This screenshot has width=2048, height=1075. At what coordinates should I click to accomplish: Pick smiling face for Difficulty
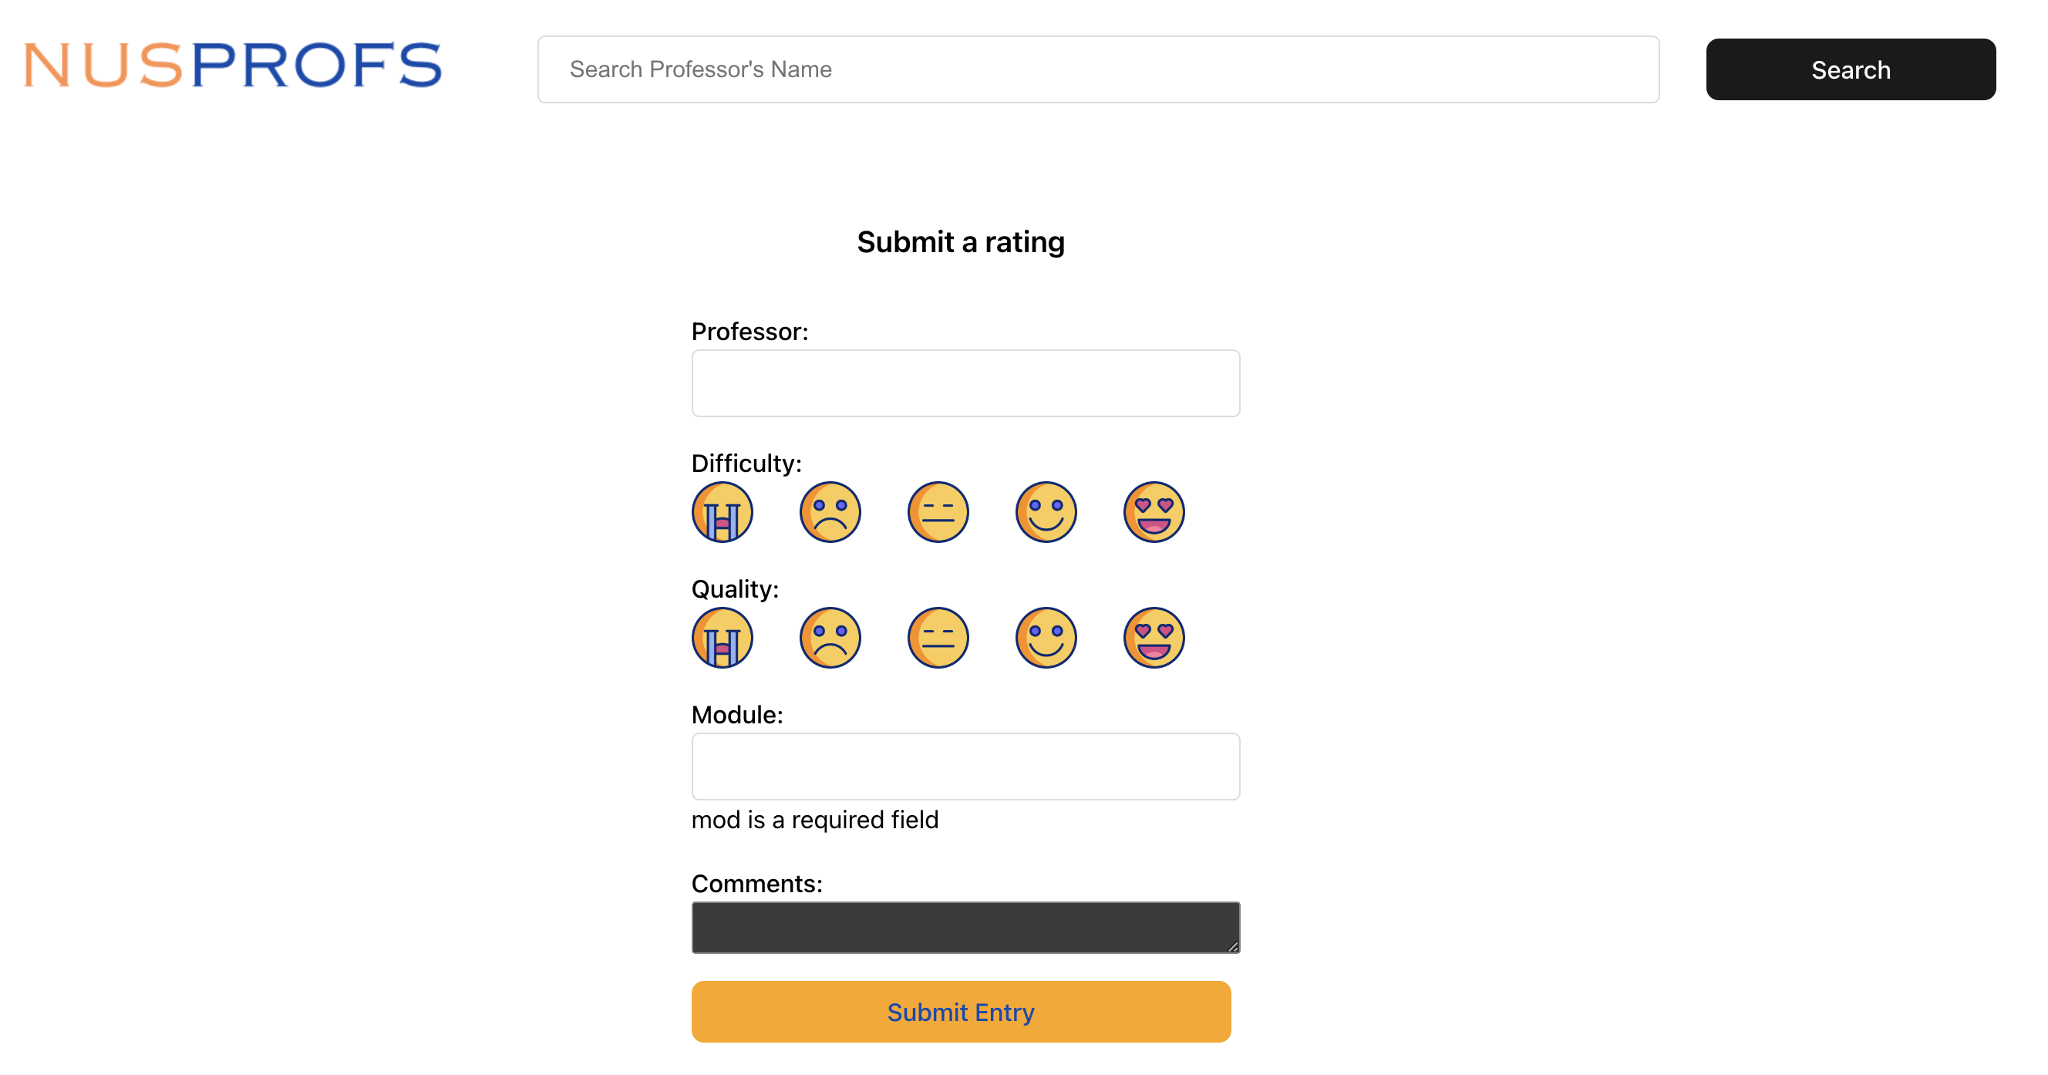point(1046,512)
